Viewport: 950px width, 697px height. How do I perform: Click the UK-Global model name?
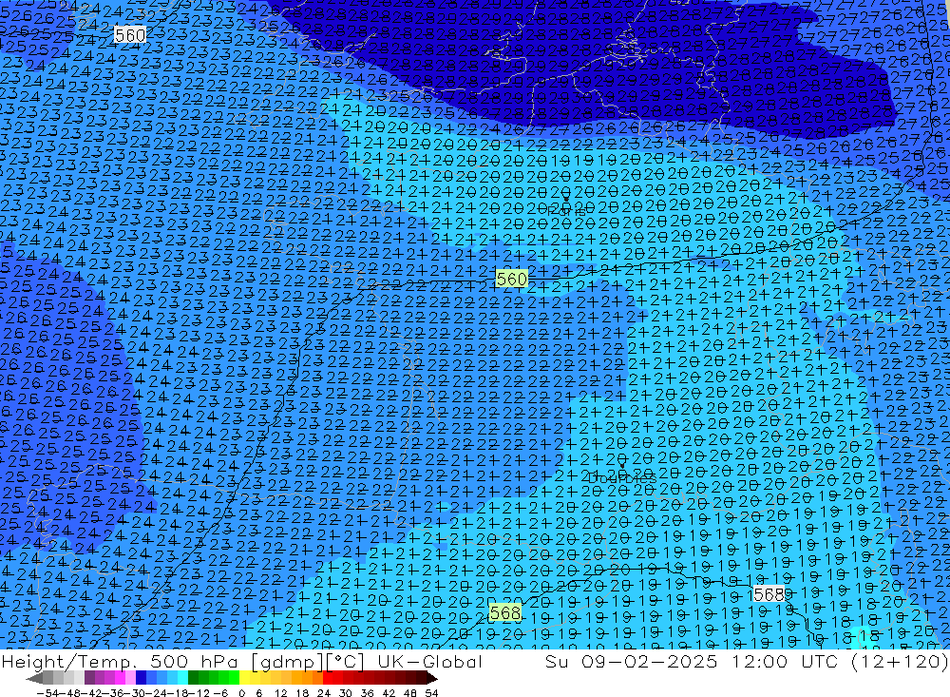coord(429,661)
